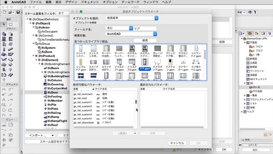Click the selected parameters horizontal scrollbar
This screenshot has width=273, height=154.
(x=172, y=127)
